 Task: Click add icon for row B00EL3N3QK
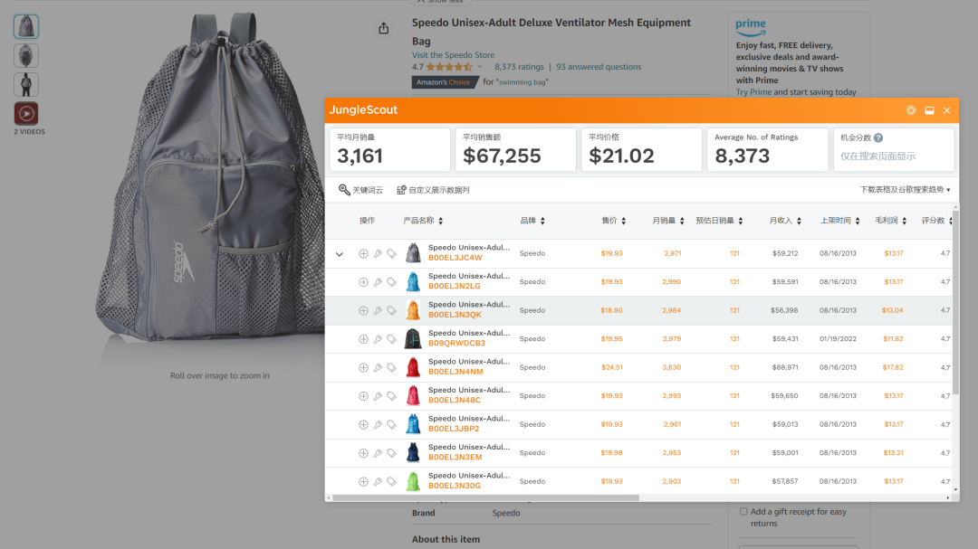click(x=363, y=311)
